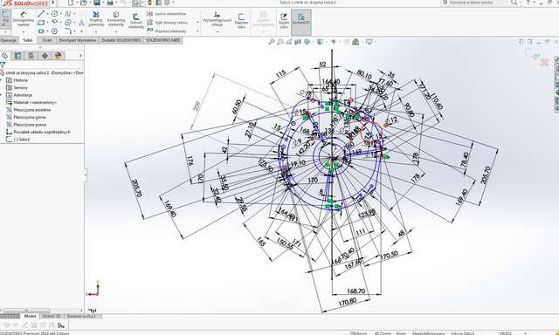Switch to the Operacje tab
Screen dimensions: 559x335
click(x=8, y=40)
